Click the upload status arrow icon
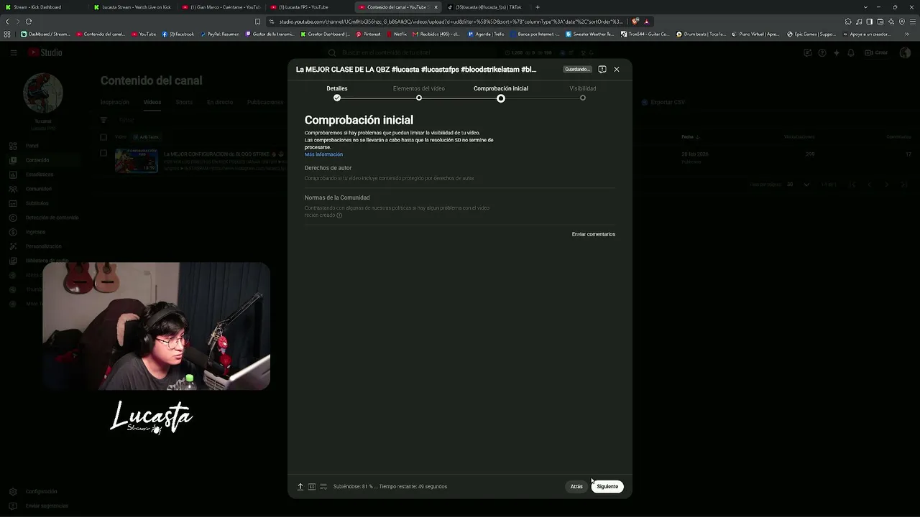 [x=300, y=486]
